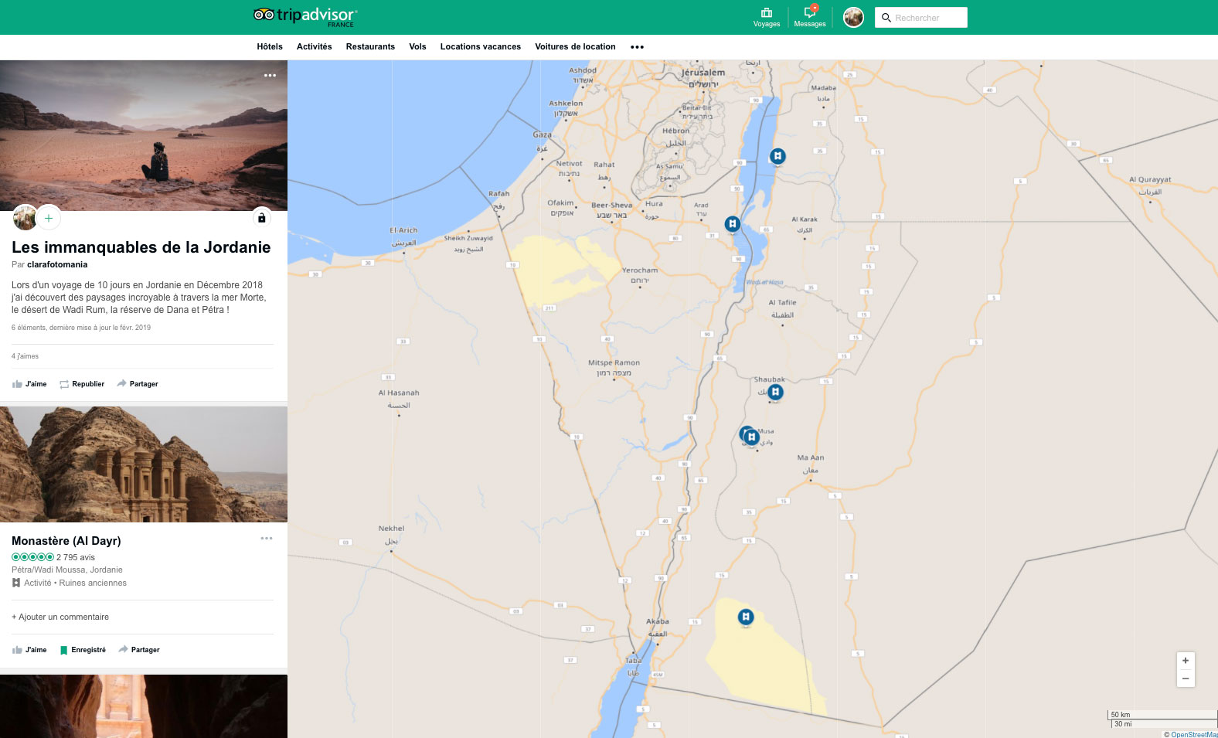Open Voitures de location menu
Viewport: 1218px width, 738px height.
(575, 46)
